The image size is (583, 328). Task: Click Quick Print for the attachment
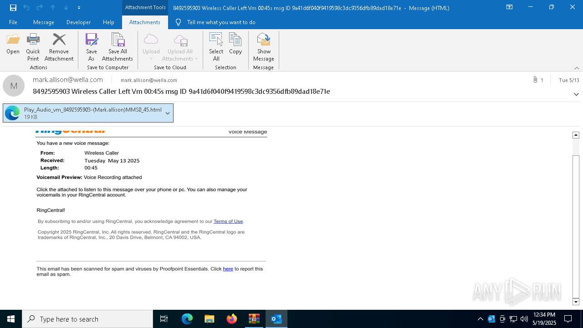click(33, 47)
